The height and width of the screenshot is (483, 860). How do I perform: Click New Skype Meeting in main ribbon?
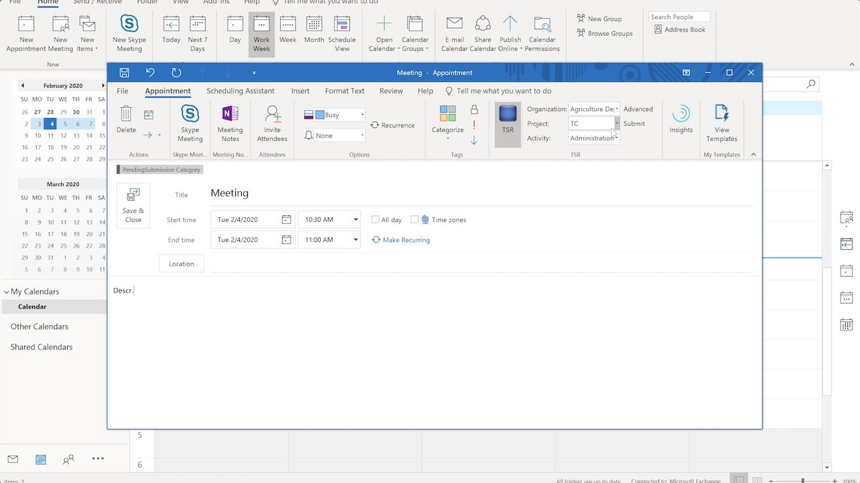pos(129,34)
